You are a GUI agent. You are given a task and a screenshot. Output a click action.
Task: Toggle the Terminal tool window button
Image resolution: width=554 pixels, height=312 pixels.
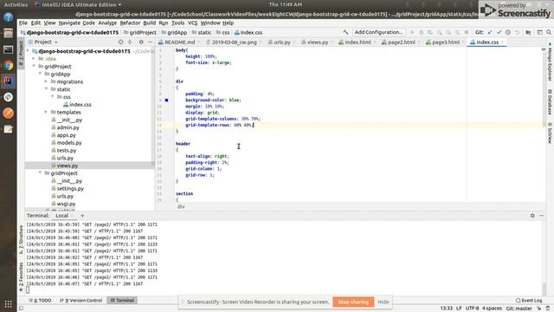pos(122,301)
